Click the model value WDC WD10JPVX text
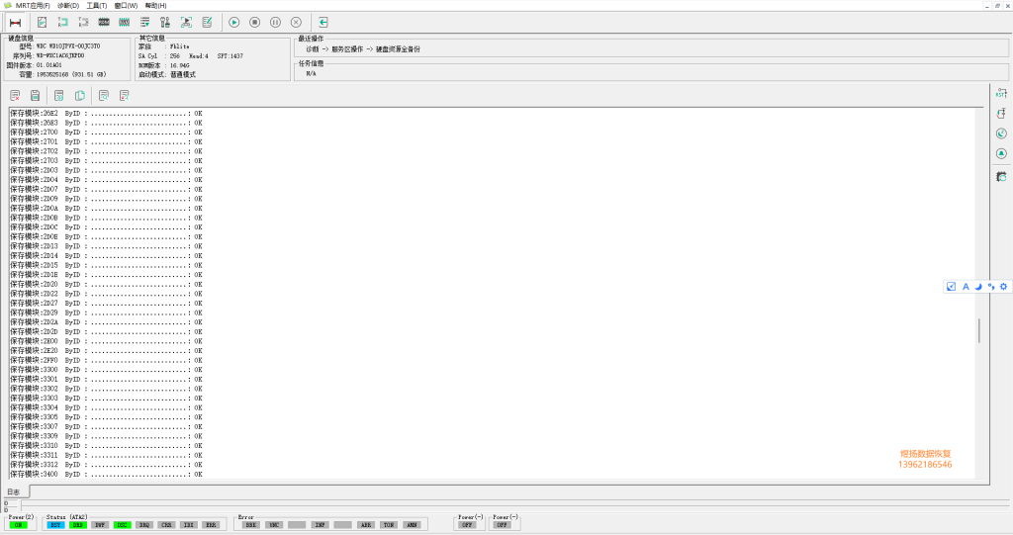 pyautogui.click(x=68, y=46)
